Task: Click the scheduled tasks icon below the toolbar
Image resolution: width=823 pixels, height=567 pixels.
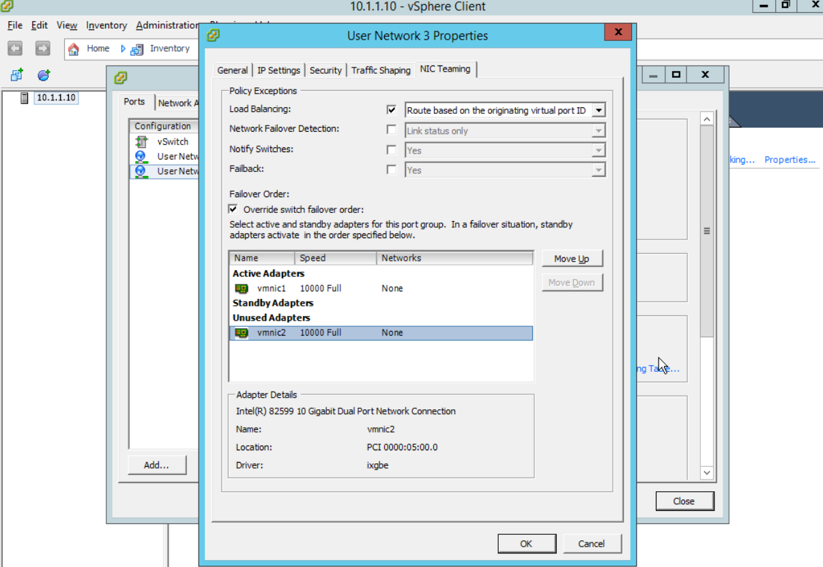Action: point(43,76)
